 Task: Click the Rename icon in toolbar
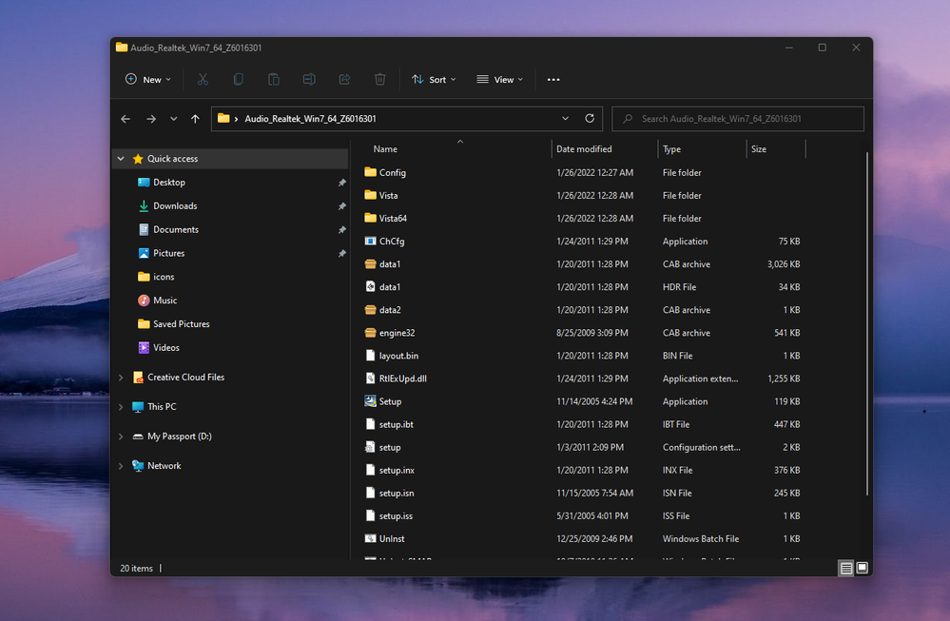pyautogui.click(x=309, y=79)
